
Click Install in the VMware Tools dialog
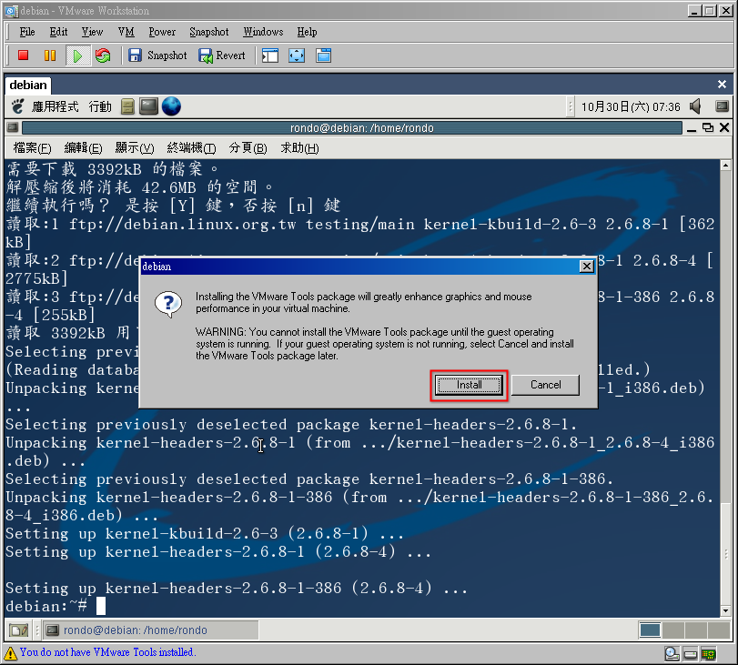click(469, 385)
